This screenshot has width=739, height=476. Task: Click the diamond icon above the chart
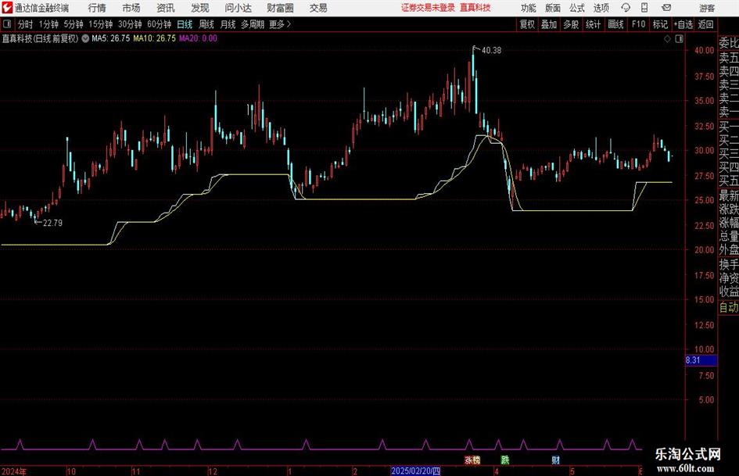click(667, 39)
